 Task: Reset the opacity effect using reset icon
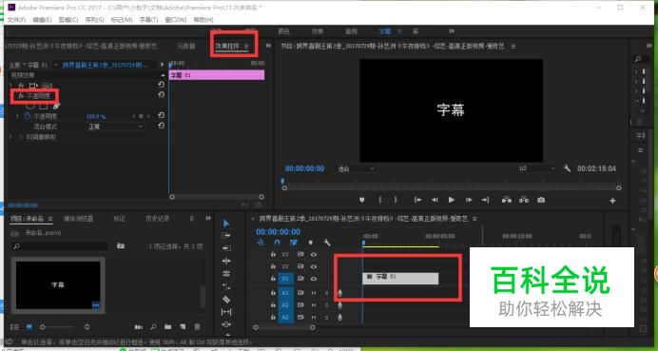(x=161, y=95)
